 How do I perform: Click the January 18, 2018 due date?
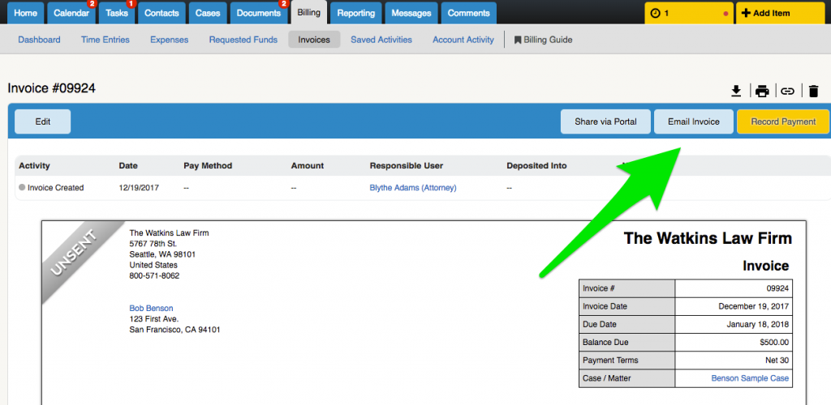[x=757, y=325]
